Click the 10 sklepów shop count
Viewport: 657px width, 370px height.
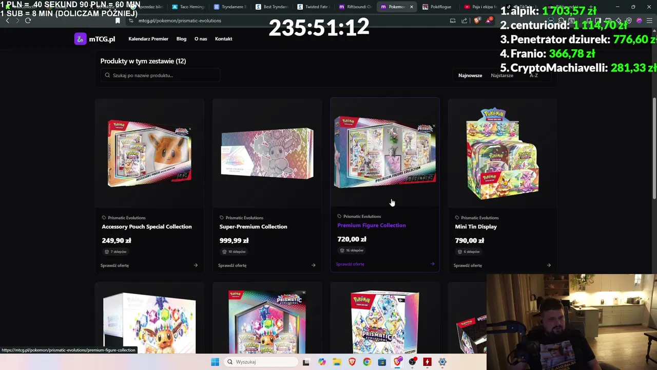click(234, 252)
